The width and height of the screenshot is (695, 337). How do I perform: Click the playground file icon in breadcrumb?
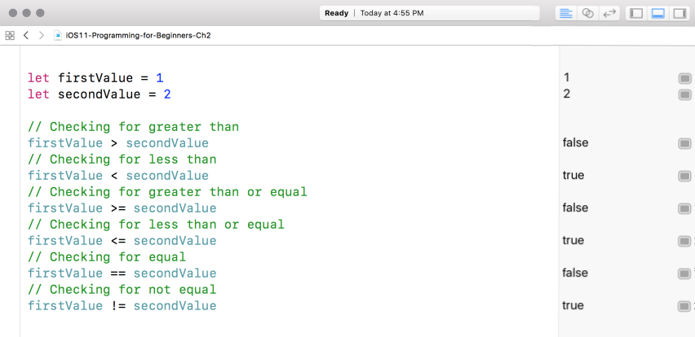(x=58, y=35)
